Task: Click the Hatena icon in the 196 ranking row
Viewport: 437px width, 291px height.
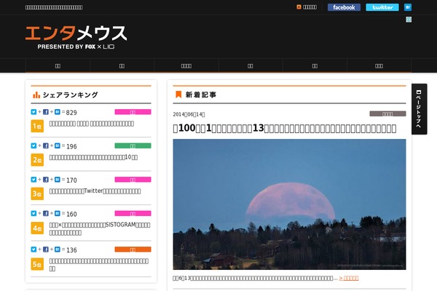Action: tap(58, 145)
